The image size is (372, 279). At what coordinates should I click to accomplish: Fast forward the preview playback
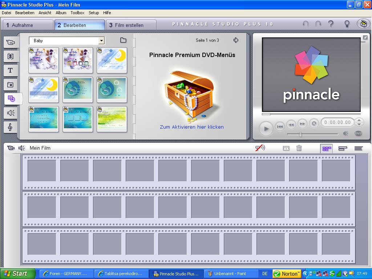[x=302, y=124]
